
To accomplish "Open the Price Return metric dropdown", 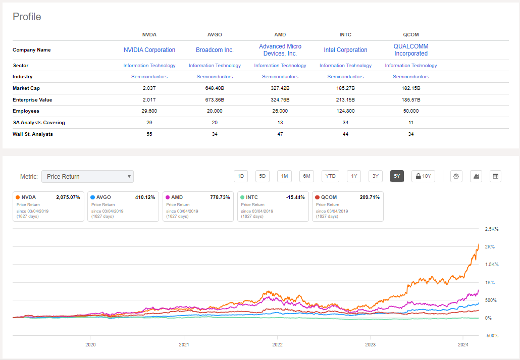I will point(87,177).
